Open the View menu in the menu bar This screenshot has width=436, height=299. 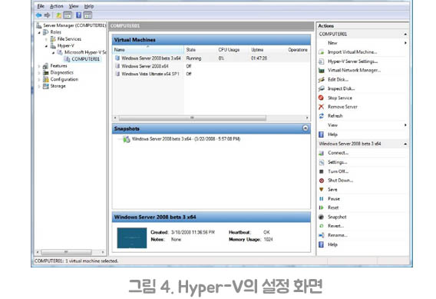point(74,6)
